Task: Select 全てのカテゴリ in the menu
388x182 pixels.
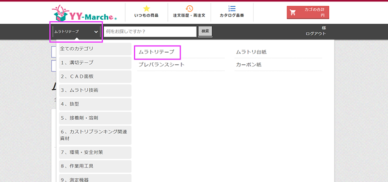Action: [95, 49]
